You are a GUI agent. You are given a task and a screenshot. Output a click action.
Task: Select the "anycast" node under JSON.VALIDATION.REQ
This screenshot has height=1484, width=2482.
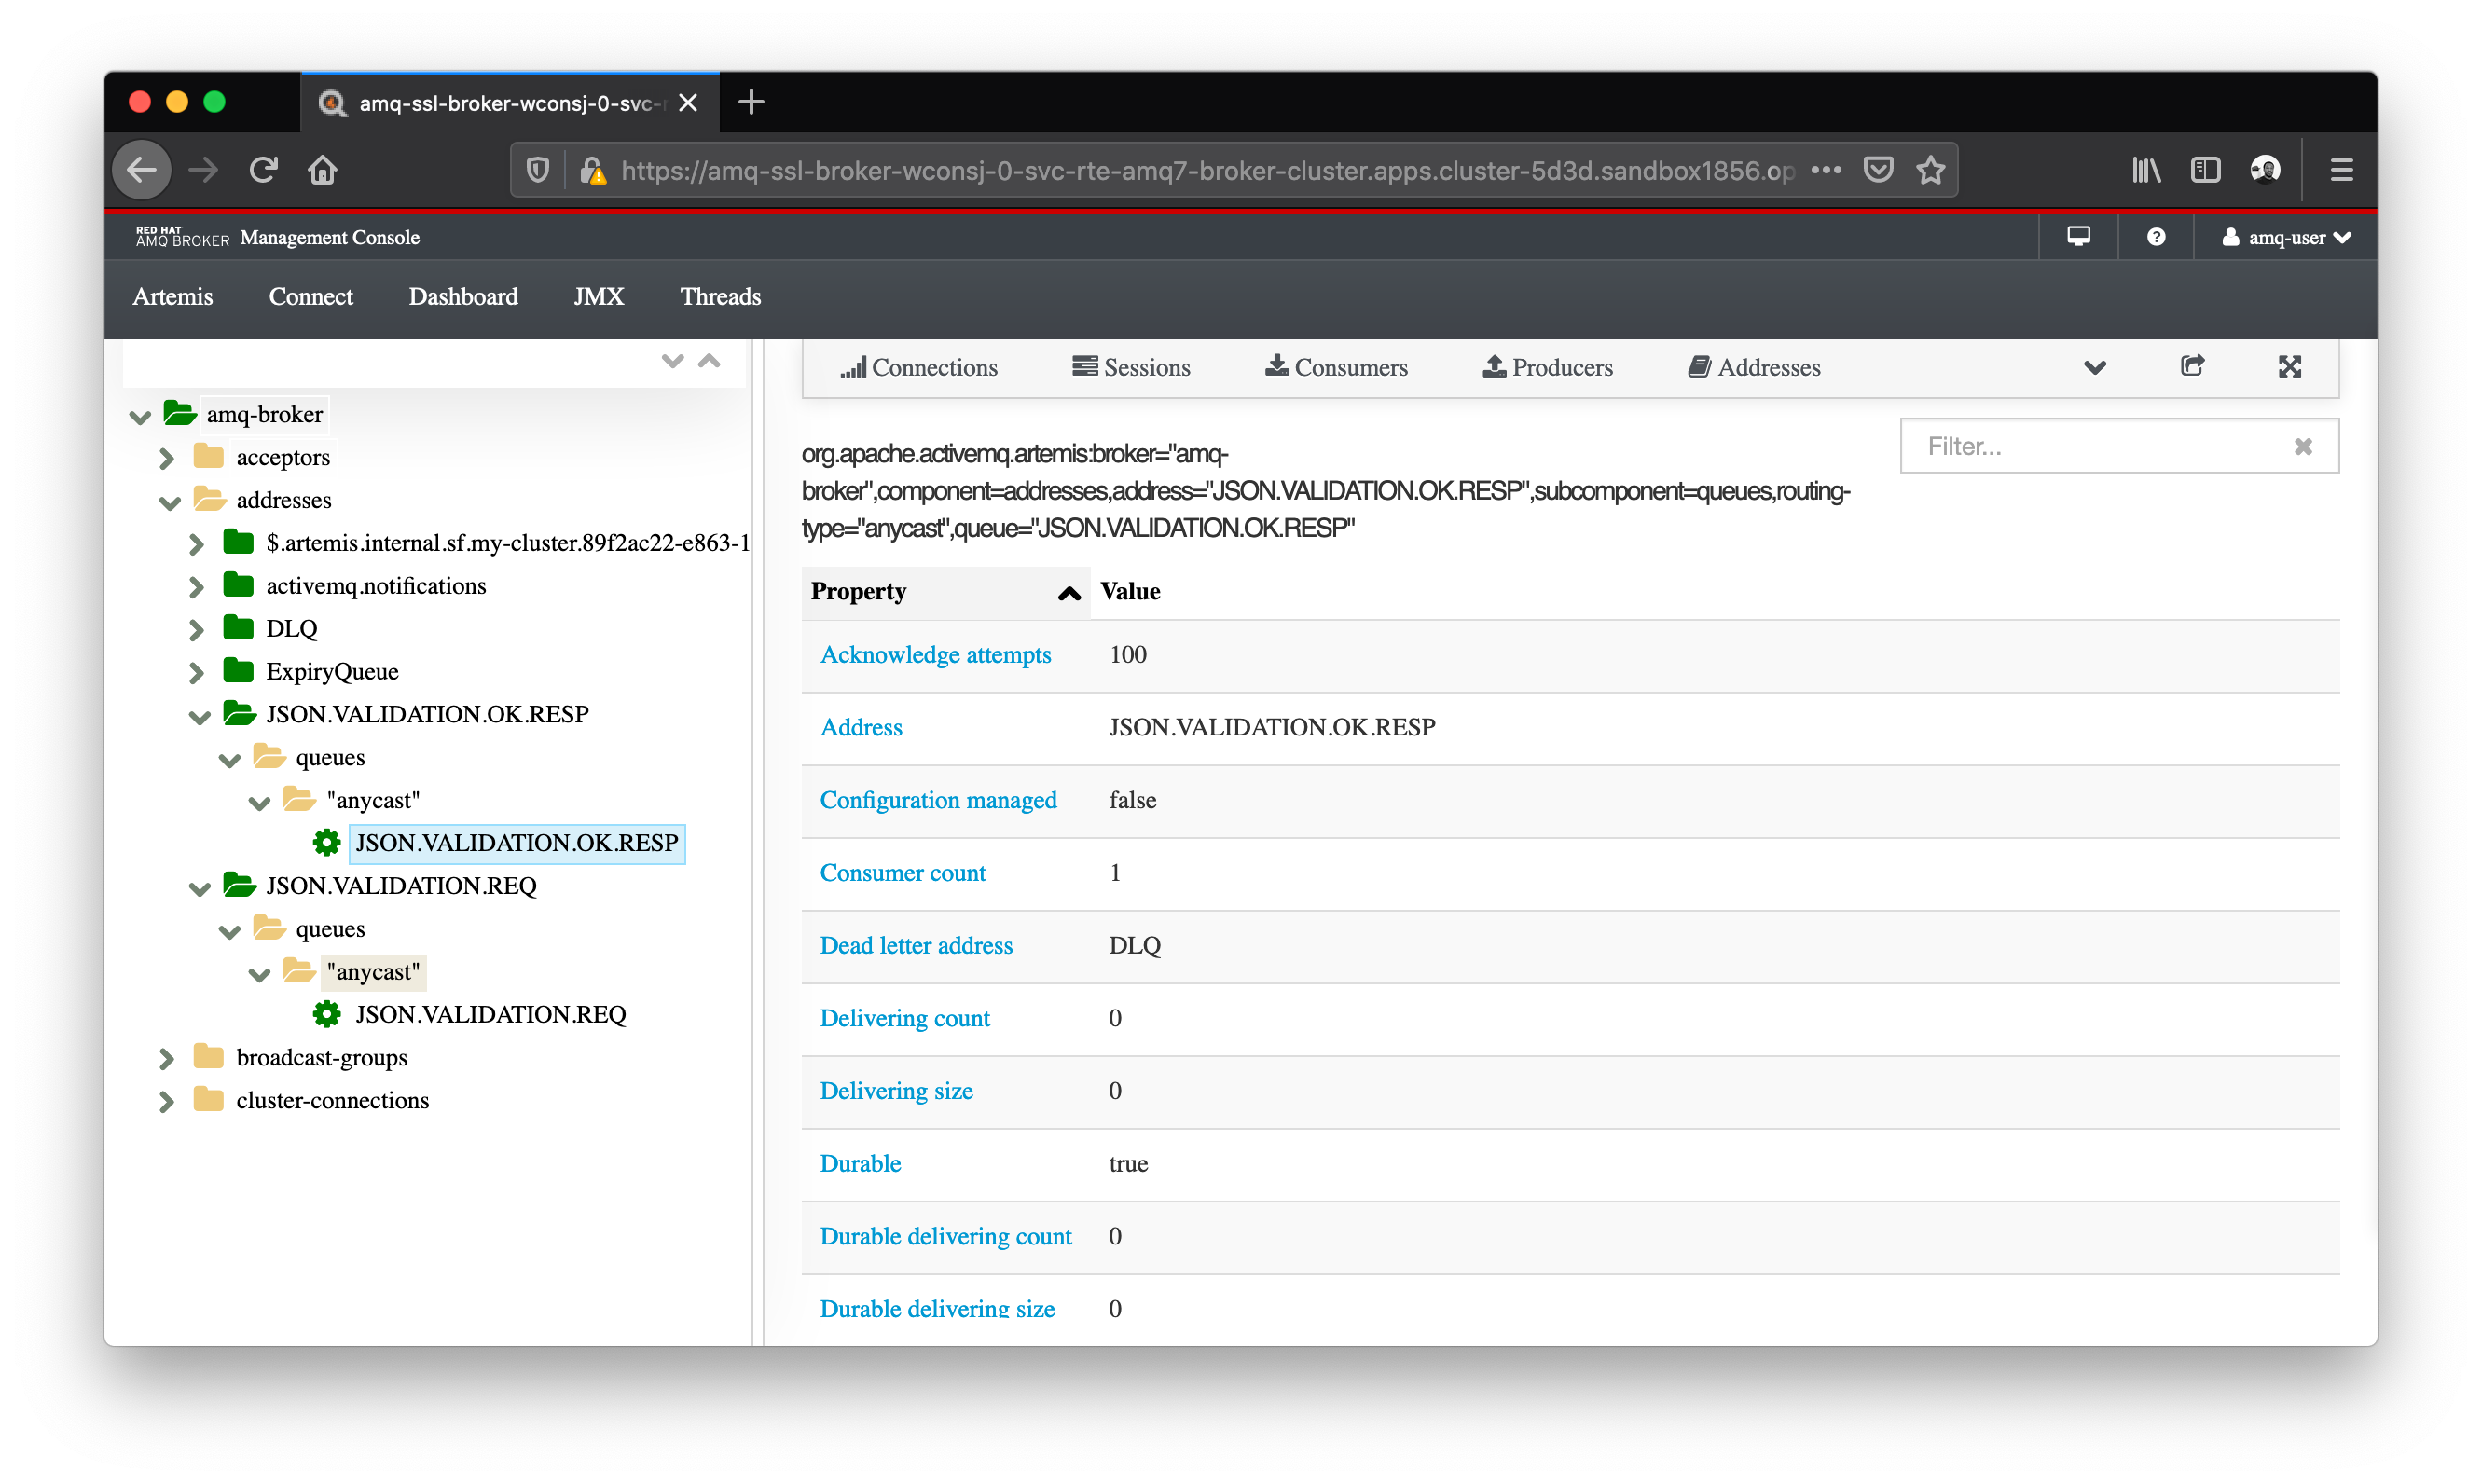click(373, 972)
